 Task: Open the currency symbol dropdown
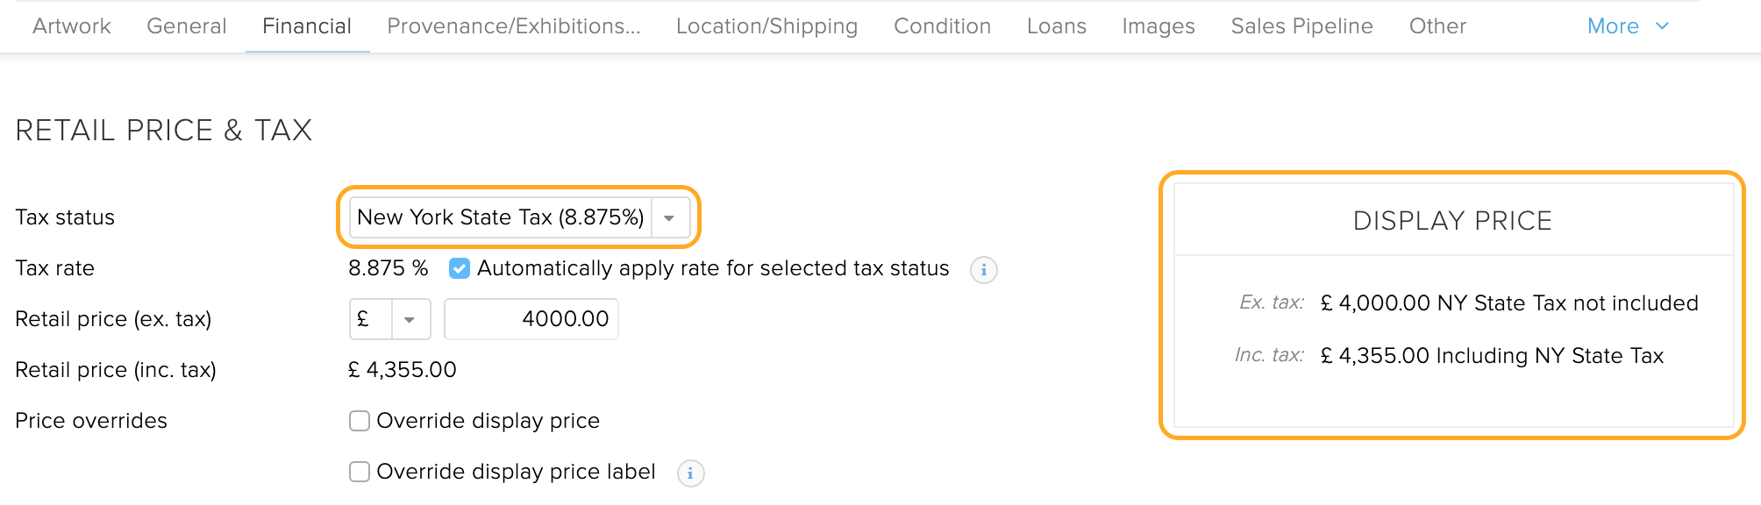click(409, 319)
